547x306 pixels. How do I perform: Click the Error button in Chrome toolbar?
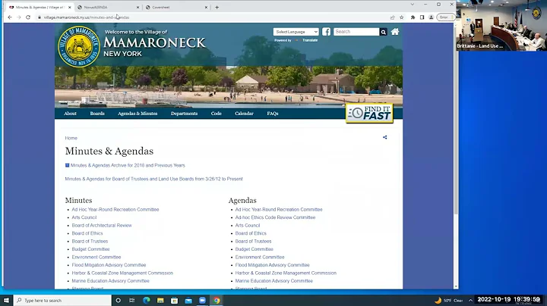click(444, 17)
